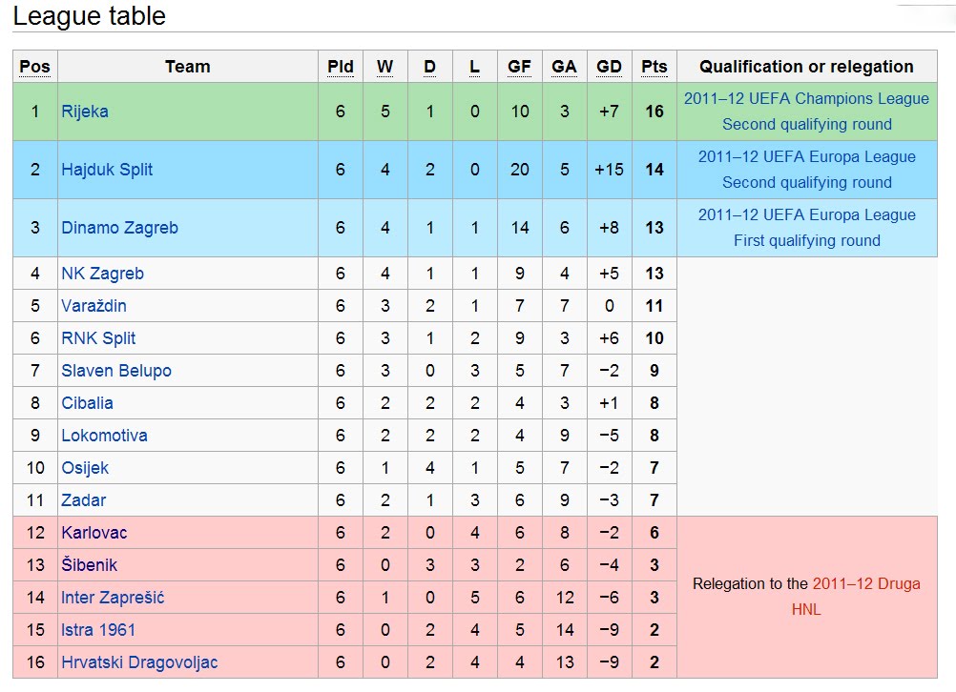Click the 2011–12 Druga HNL red link
Screen dimensions: 956x692
pos(865,584)
